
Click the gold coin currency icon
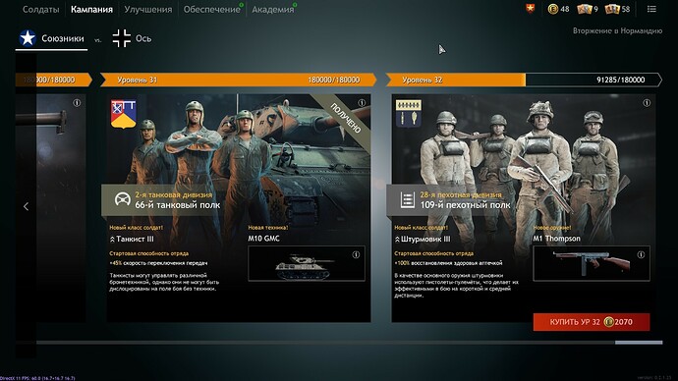point(552,9)
